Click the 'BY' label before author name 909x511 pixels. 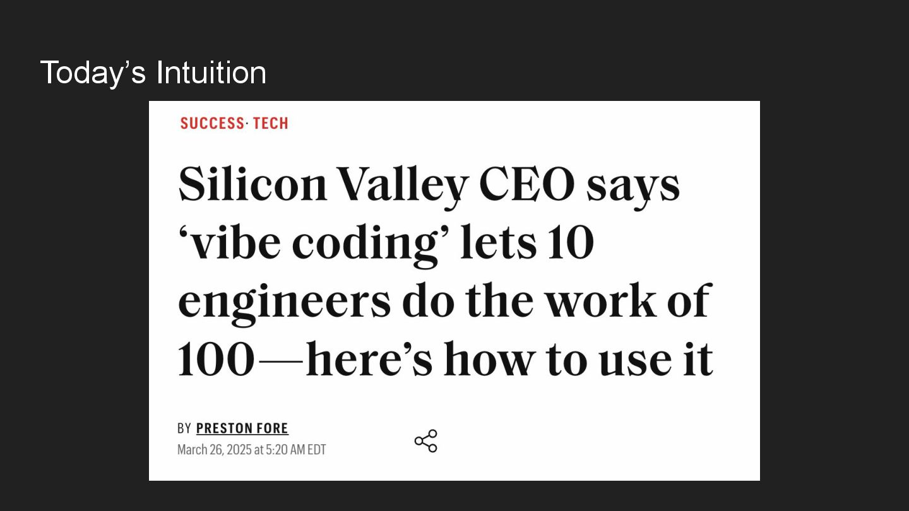184,429
